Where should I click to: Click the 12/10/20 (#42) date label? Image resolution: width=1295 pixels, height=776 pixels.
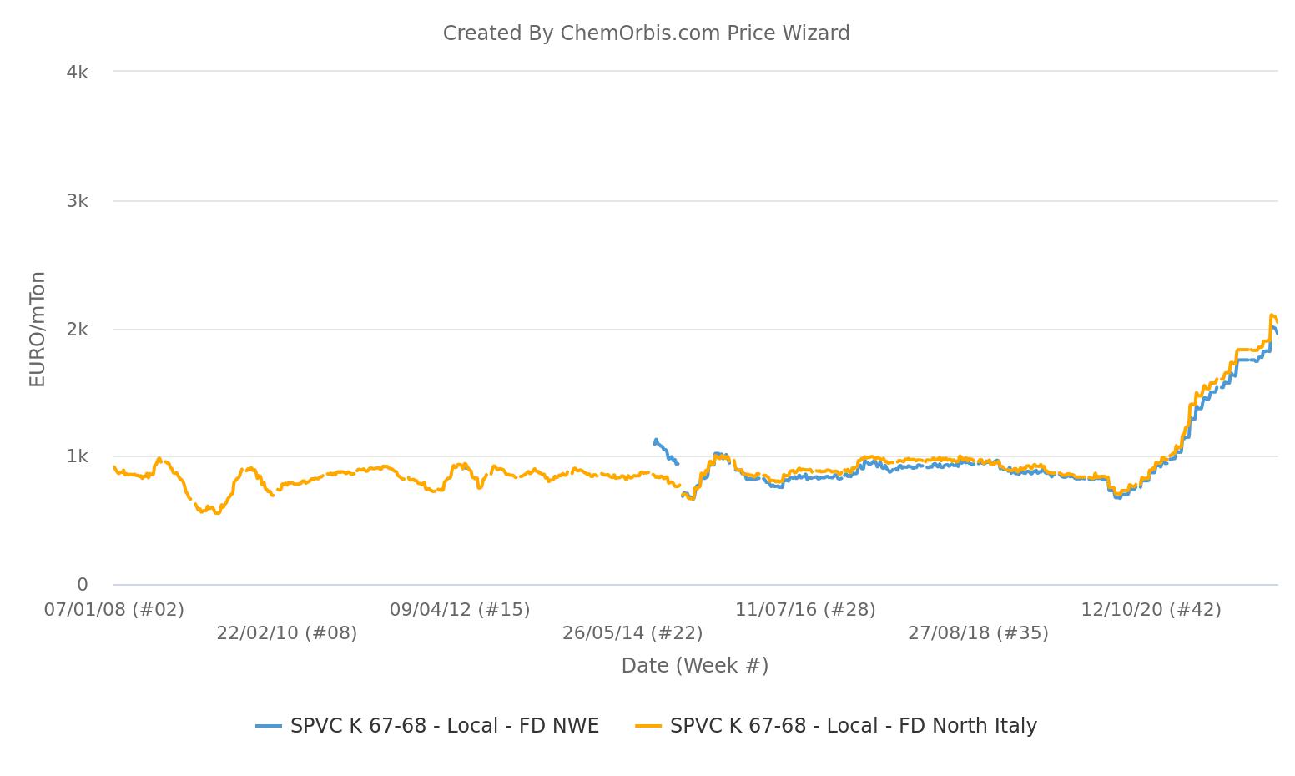(1151, 610)
